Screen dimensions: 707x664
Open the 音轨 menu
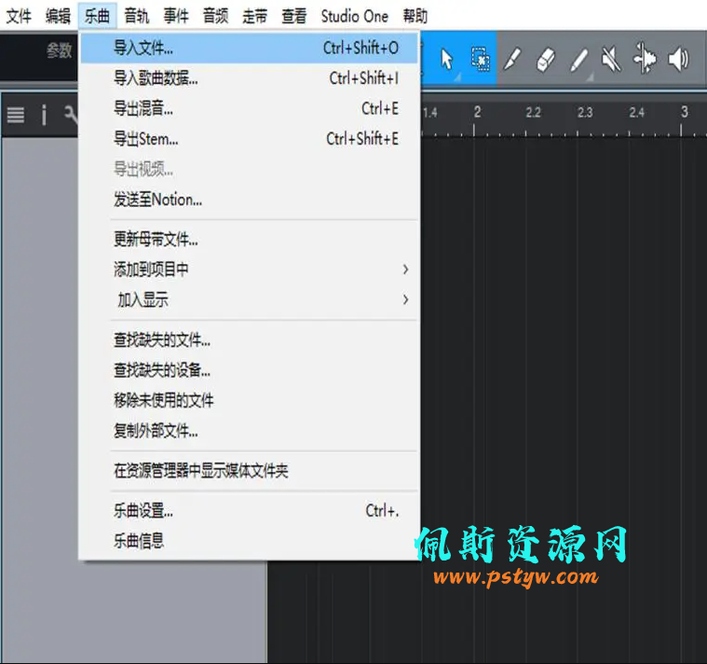coord(137,16)
